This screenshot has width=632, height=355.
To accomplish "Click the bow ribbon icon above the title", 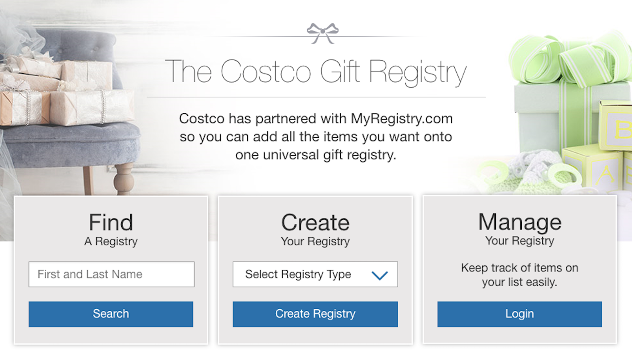I will pos(323,33).
